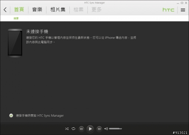
Task: Open the 更多 more tab
Action: point(97,9)
